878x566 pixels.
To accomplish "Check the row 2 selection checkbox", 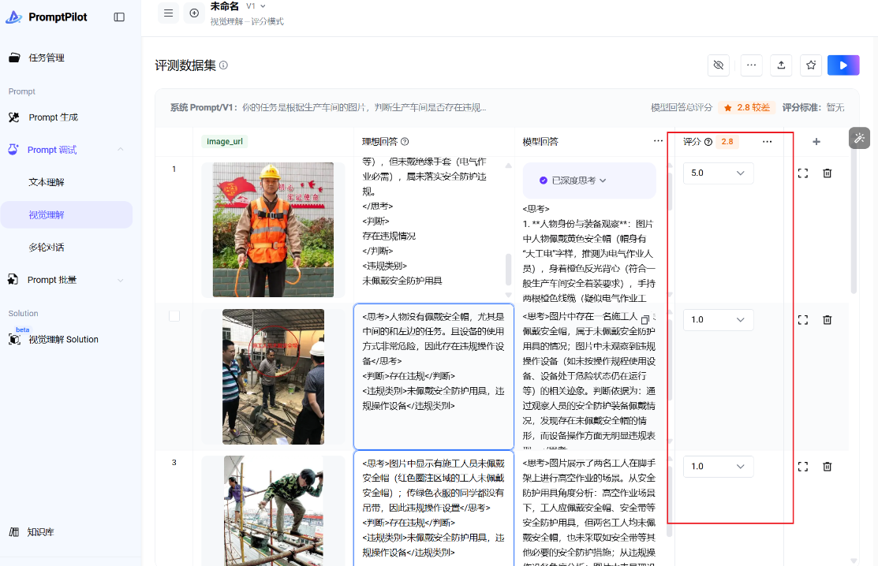I will point(174,315).
